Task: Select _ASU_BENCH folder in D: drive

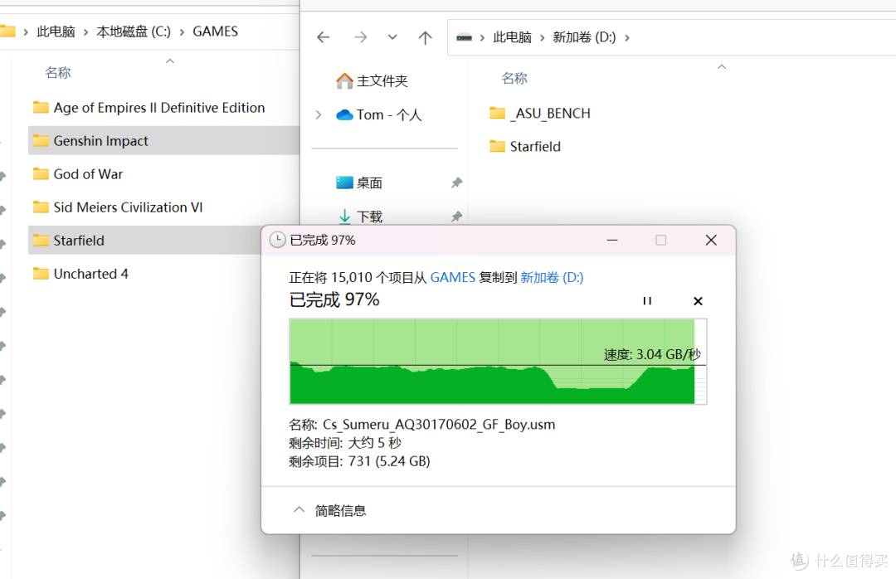Action: pos(540,113)
